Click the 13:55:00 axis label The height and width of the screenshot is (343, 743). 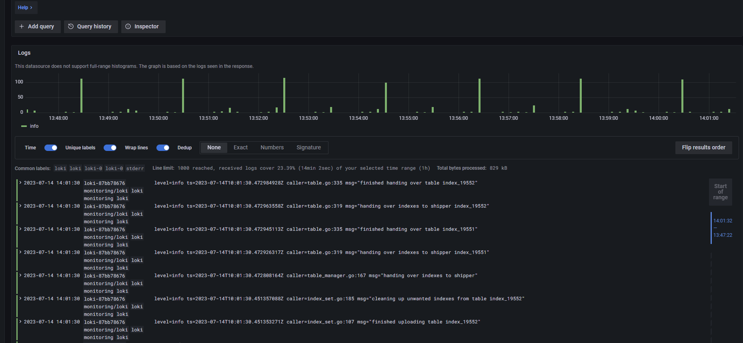tap(408, 118)
